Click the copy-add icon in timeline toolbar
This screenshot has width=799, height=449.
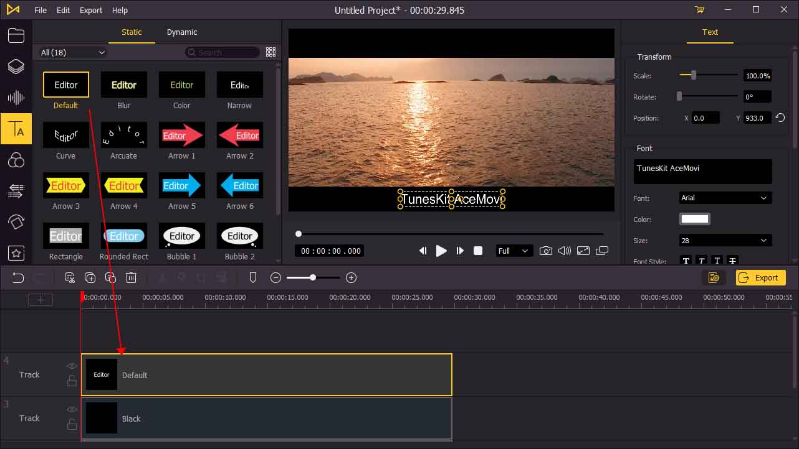(90, 278)
